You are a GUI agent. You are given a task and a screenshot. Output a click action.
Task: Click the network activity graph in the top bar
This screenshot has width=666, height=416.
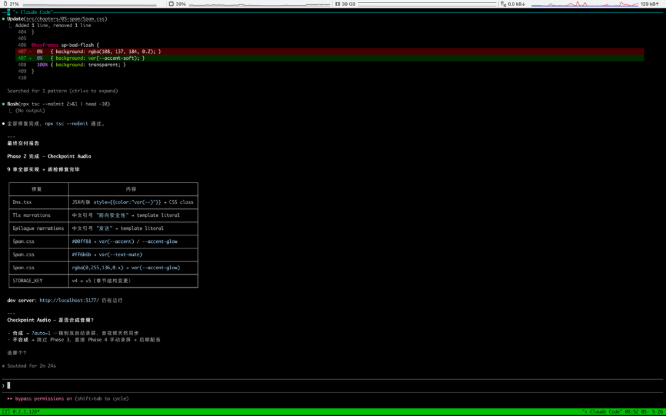pyautogui.click(x=585, y=4)
